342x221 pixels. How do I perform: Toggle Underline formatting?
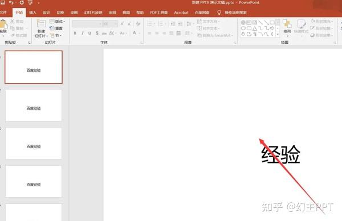click(89, 33)
